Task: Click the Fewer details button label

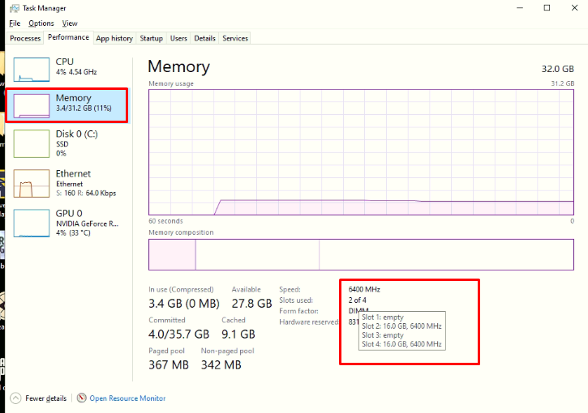Action: pyautogui.click(x=45, y=398)
